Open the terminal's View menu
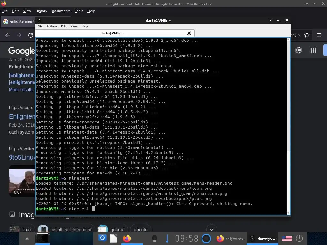 [x=74, y=26]
